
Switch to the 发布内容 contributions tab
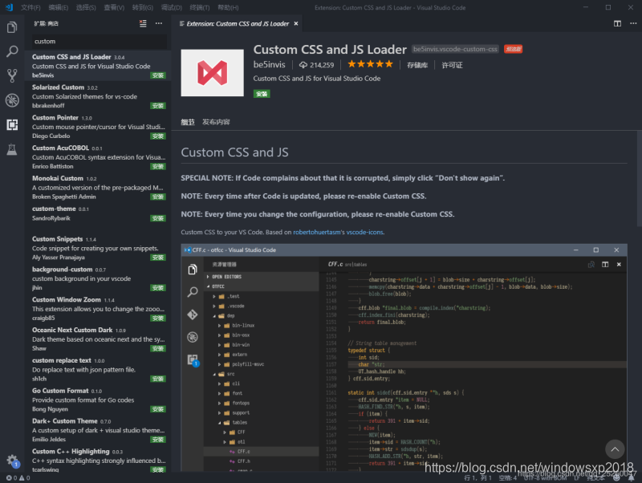click(216, 122)
